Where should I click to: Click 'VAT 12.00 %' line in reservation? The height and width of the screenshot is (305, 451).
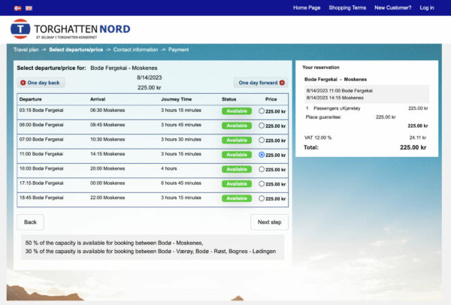click(318, 137)
